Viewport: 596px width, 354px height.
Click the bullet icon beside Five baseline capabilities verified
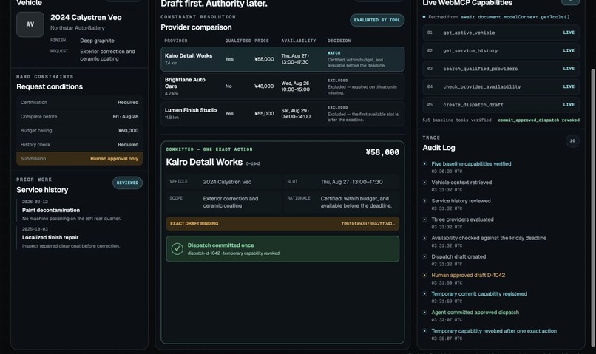point(424,164)
